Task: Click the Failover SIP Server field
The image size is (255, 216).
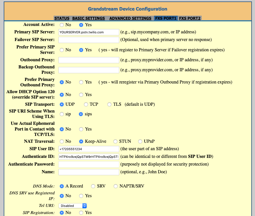Action: pyautogui.click(x=89, y=40)
